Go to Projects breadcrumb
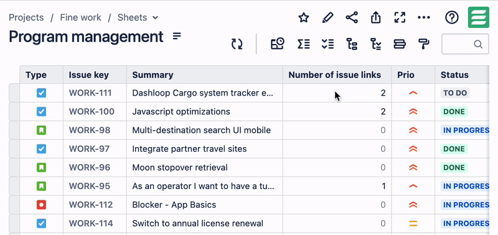The width and height of the screenshot is (498, 235). coord(26,17)
